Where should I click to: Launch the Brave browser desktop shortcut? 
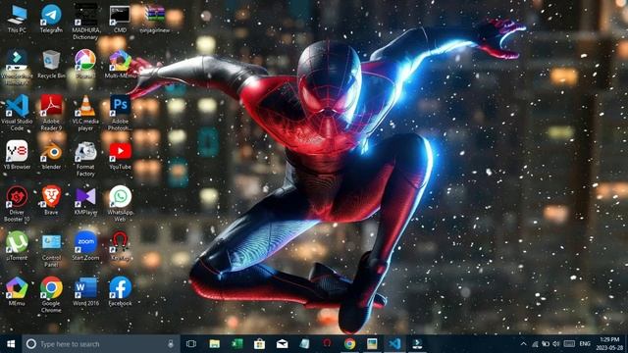(x=51, y=200)
